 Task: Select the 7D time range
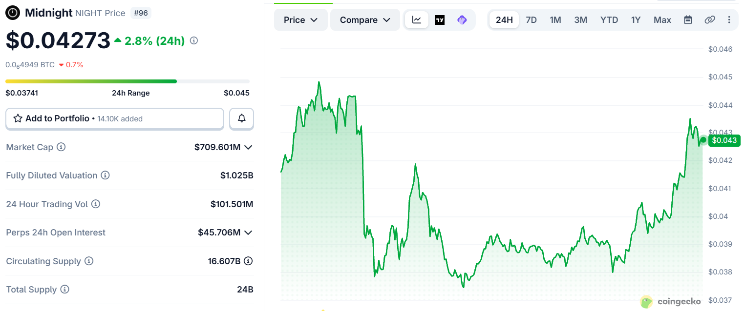point(531,20)
